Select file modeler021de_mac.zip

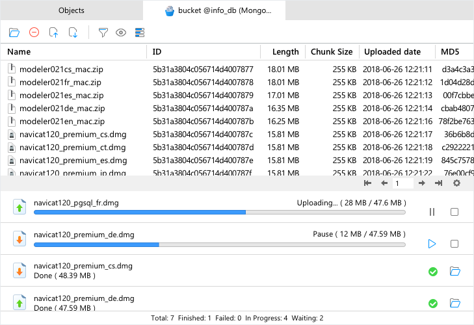(62, 109)
